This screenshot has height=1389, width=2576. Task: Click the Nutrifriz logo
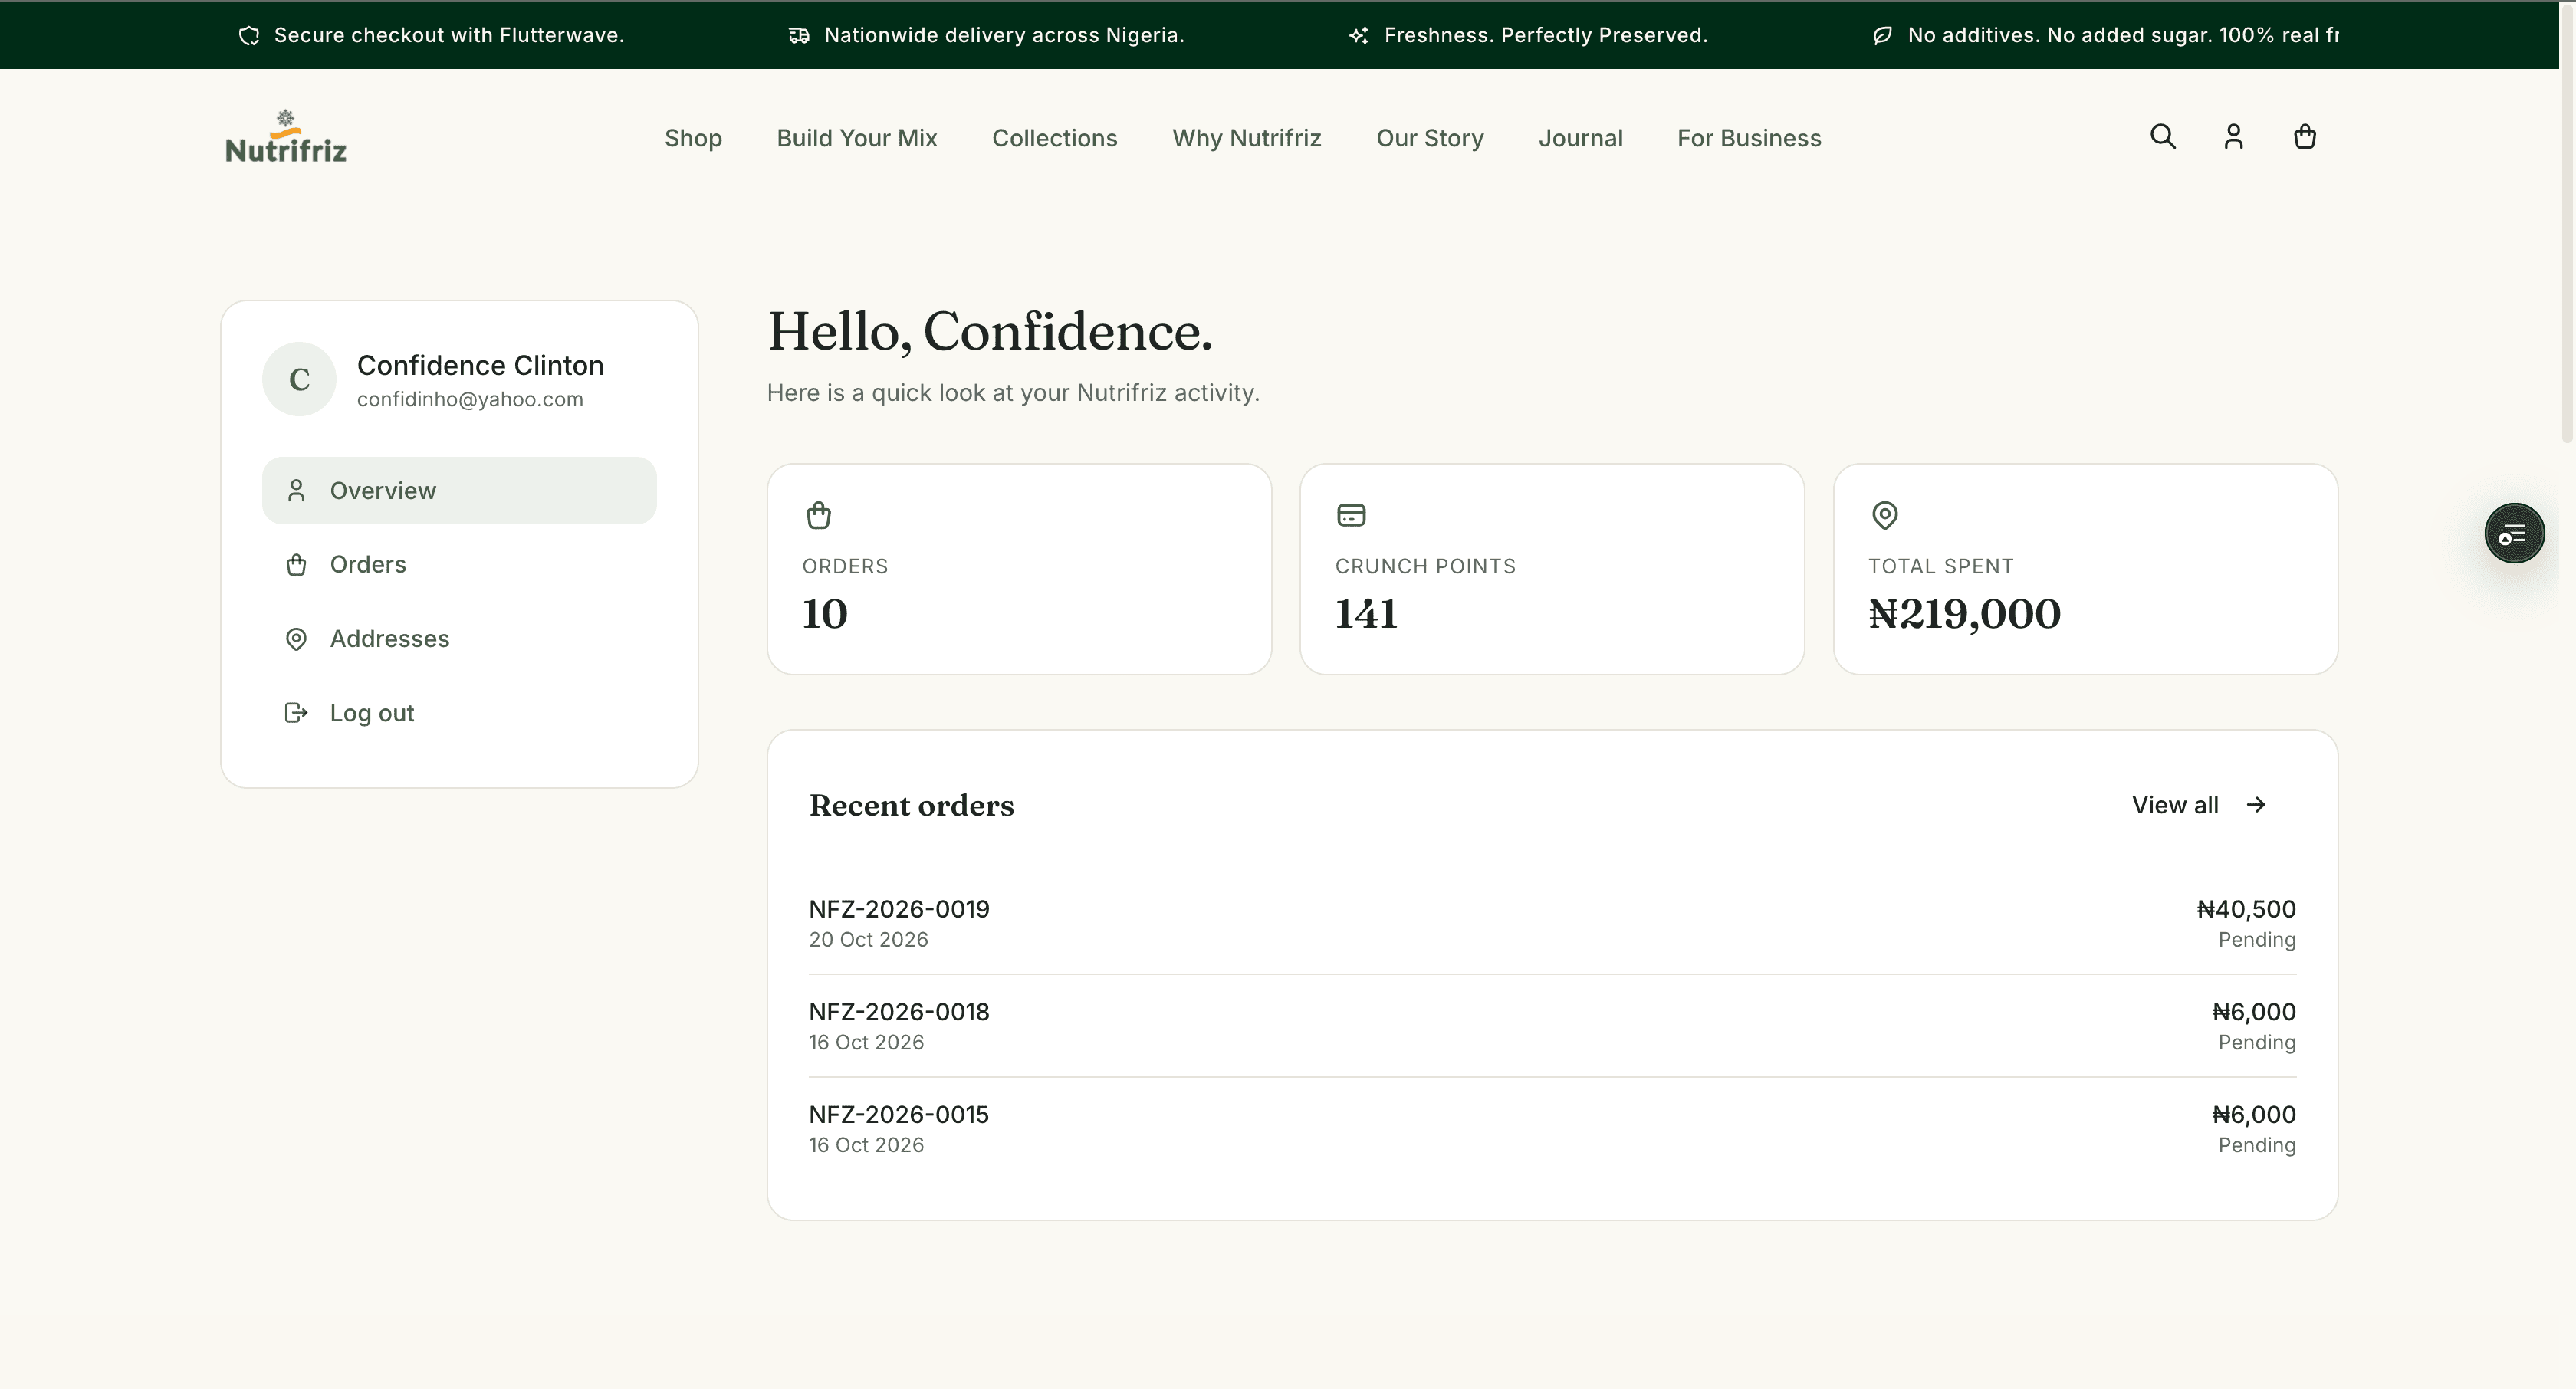pyautogui.click(x=286, y=137)
